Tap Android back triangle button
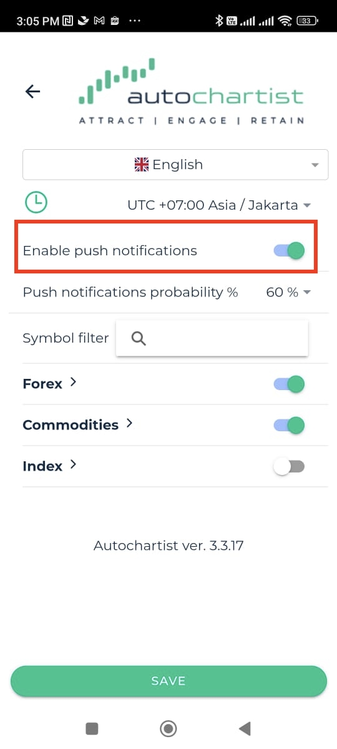Viewport: 337px width, 749px height. tap(245, 728)
